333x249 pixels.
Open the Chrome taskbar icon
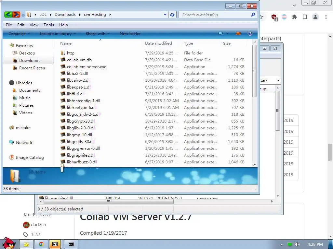pyautogui.click(x=41, y=244)
